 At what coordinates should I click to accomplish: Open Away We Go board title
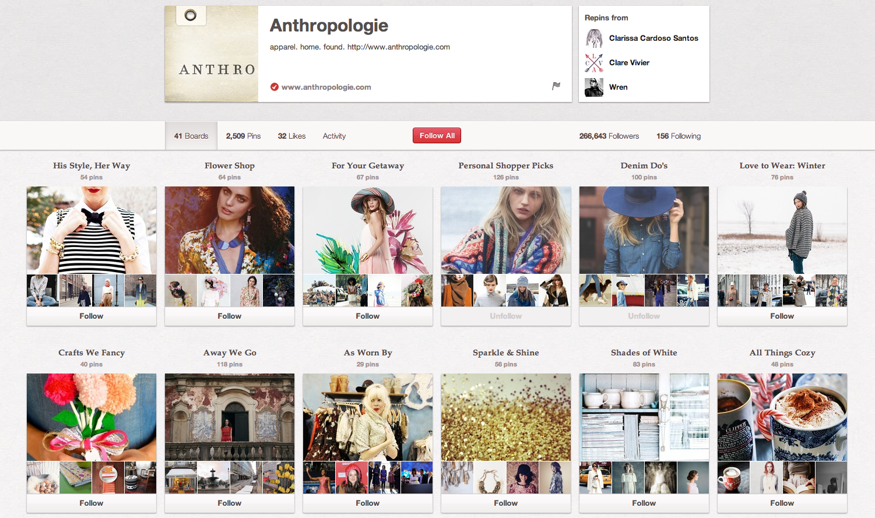(x=230, y=353)
